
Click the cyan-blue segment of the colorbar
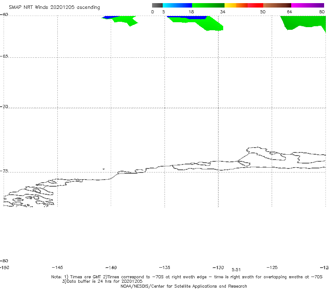pyautogui.click(x=177, y=5)
